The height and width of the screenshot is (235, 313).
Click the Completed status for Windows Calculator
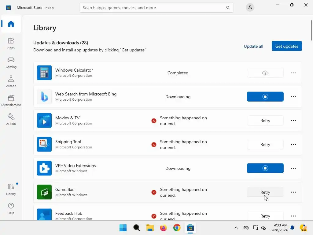(x=178, y=73)
